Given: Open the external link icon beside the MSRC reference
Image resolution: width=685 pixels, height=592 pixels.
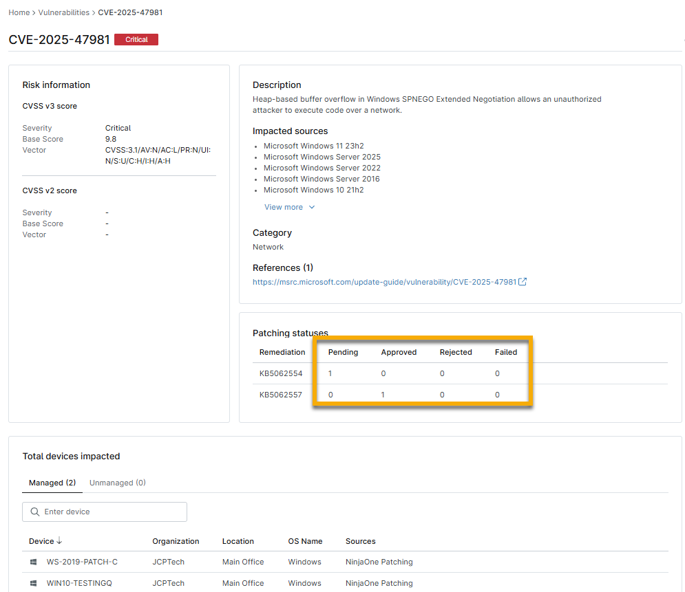Looking at the screenshot, I should [523, 282].
